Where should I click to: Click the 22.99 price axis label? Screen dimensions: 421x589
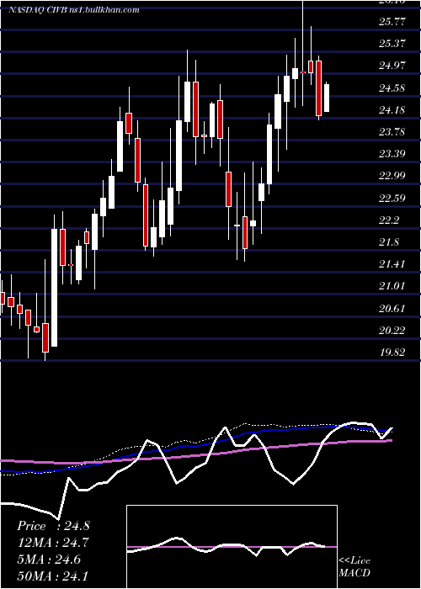392,176
